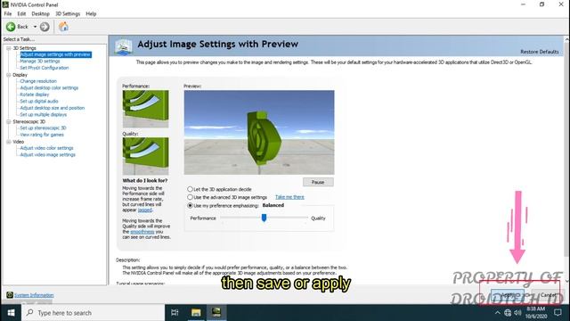Click the rotating 3D logo preview
This screenshot has width=570, height=321.
(264, 138)
